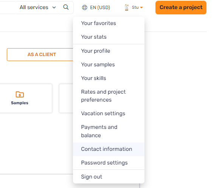Viewport: 222px width, 188px height.
Task: Open Password settings
Action: point(109,163)
